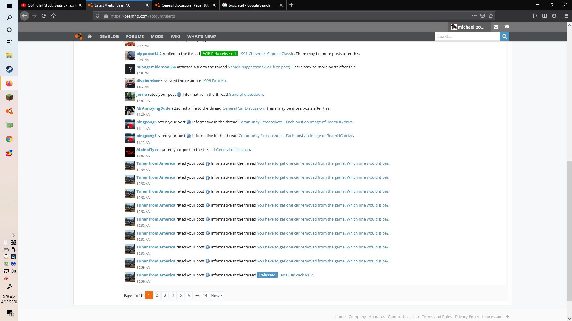Open Windows Start menu

tap(9, 6)
